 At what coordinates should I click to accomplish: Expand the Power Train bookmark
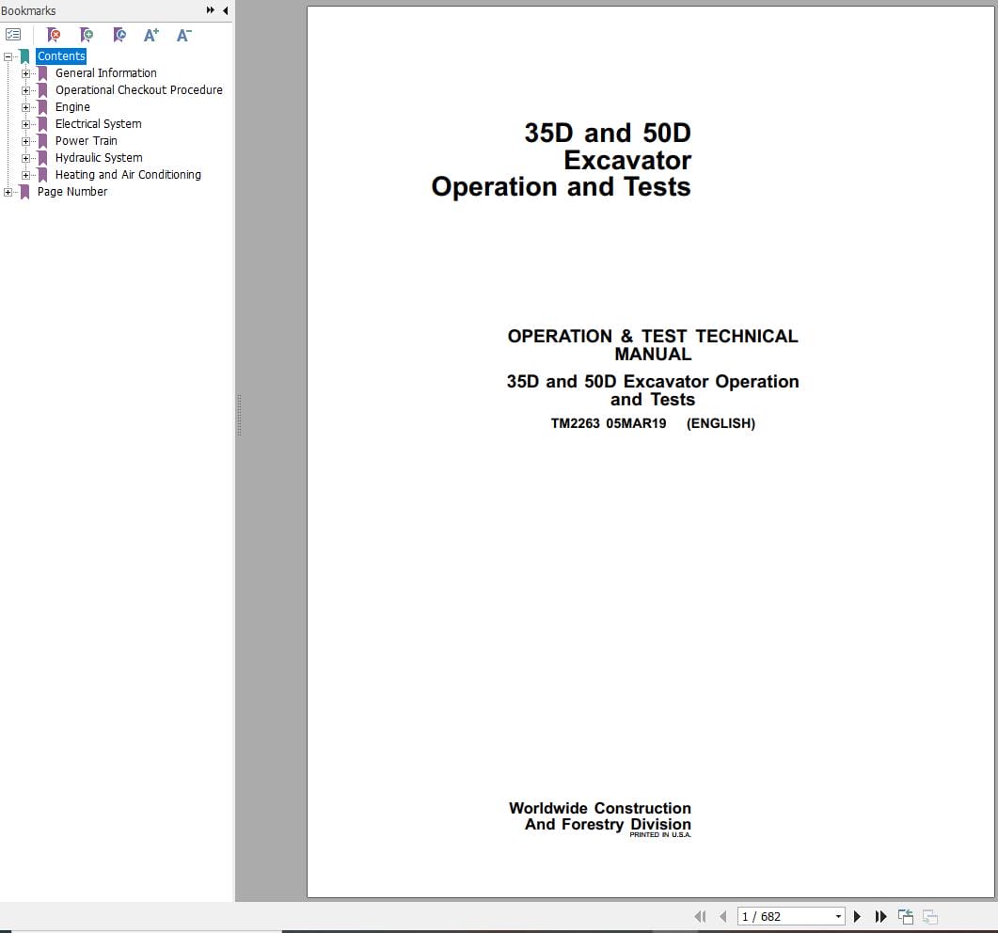tap(25, 141)
